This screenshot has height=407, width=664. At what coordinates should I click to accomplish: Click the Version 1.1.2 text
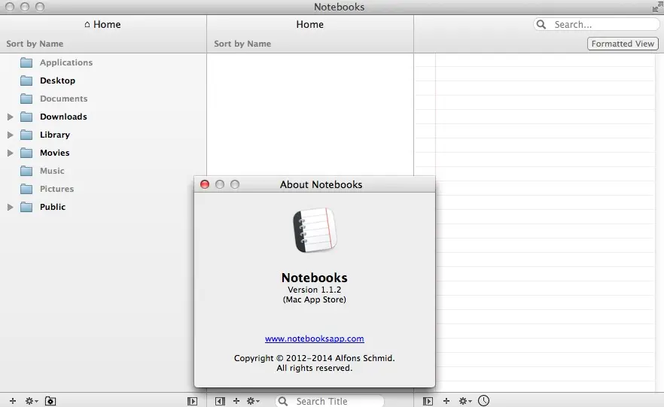(x=314, y=290)
